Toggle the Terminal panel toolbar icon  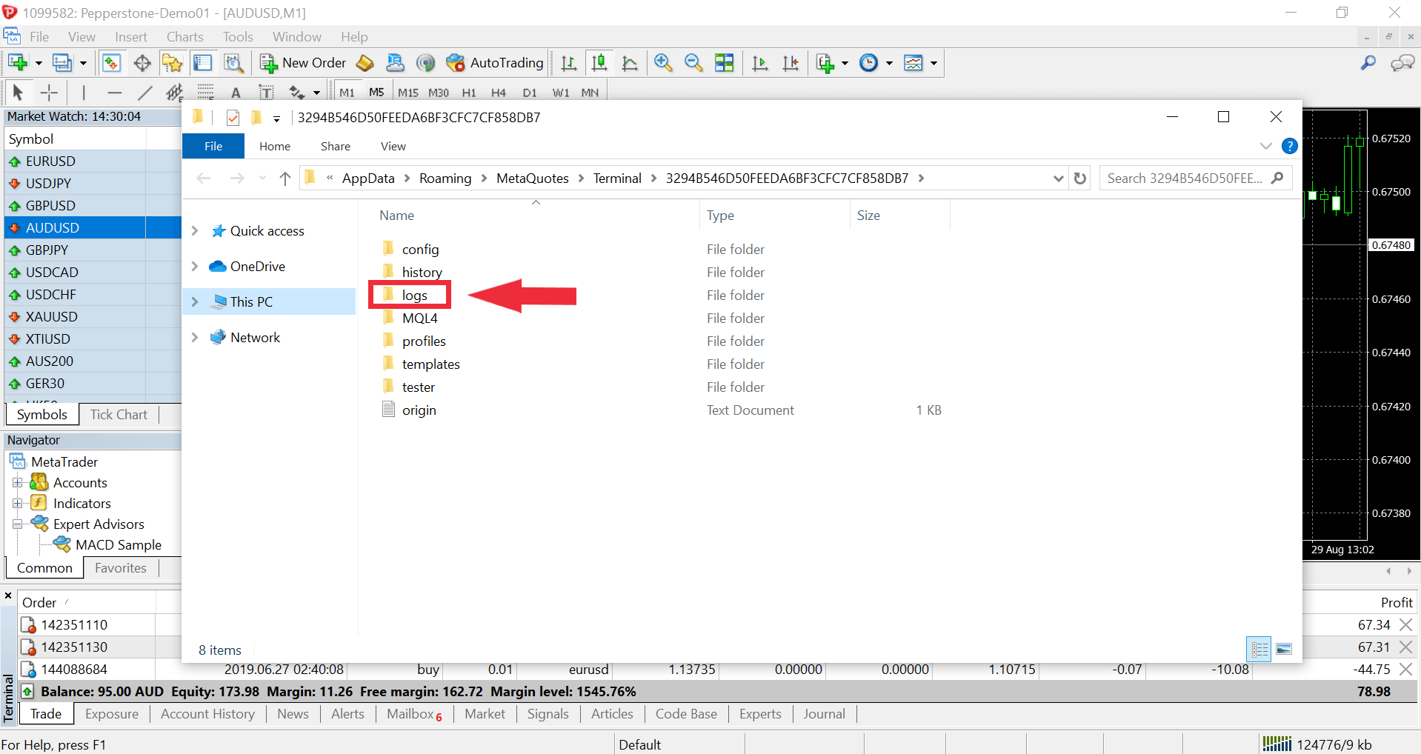[x=203, y=63]
